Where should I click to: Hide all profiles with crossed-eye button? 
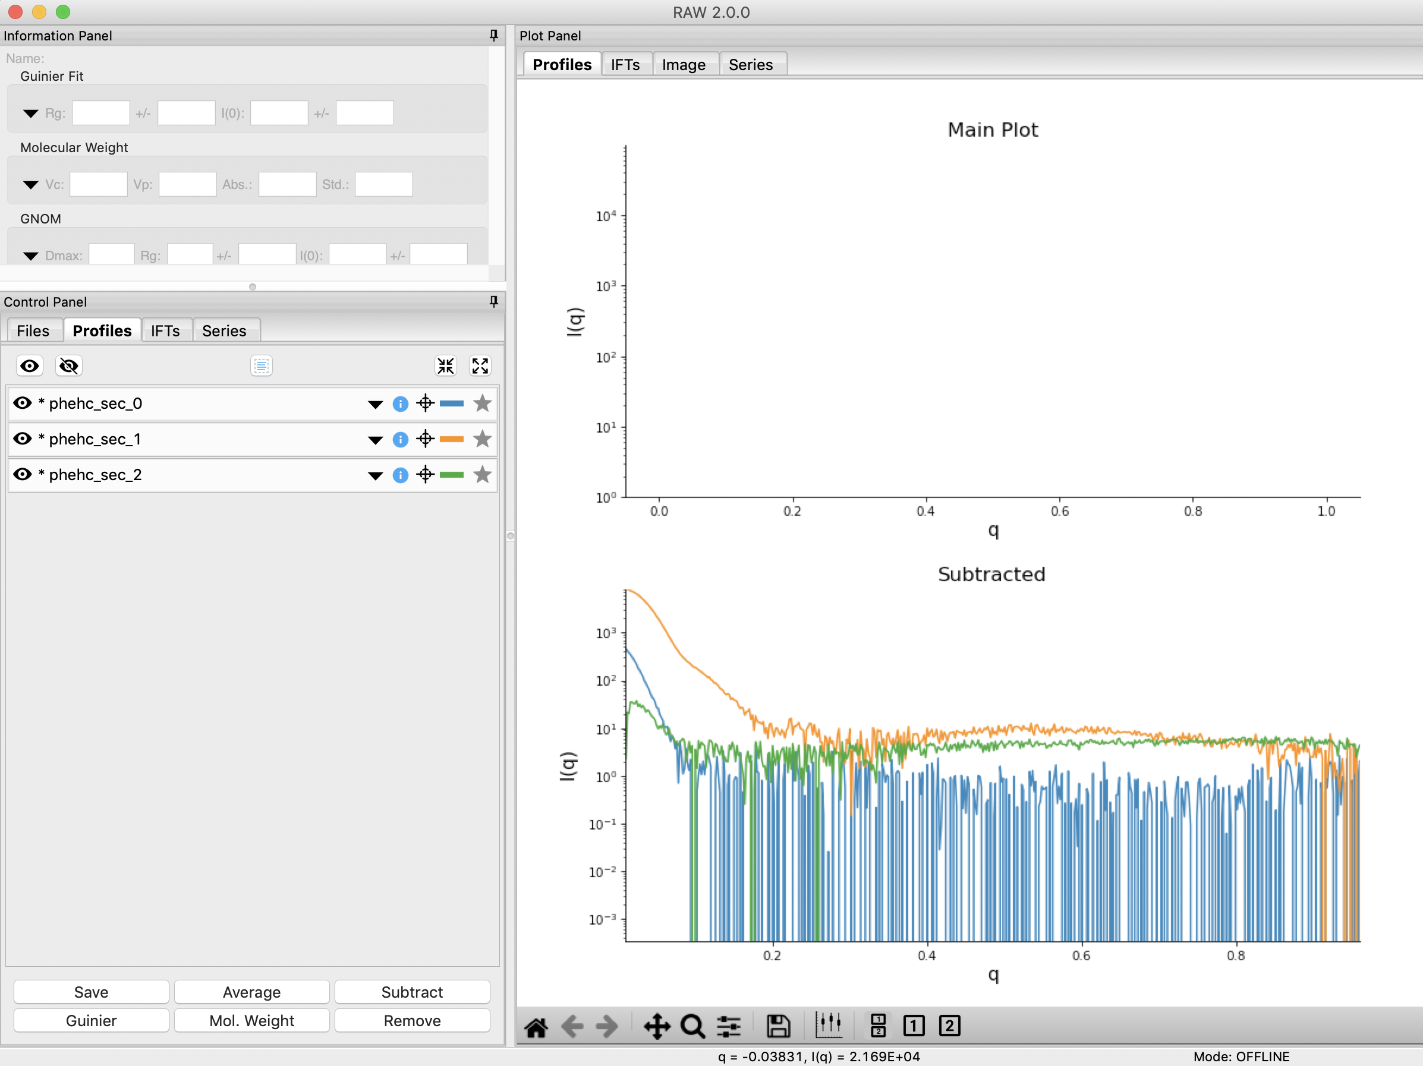tap(68, 366)
